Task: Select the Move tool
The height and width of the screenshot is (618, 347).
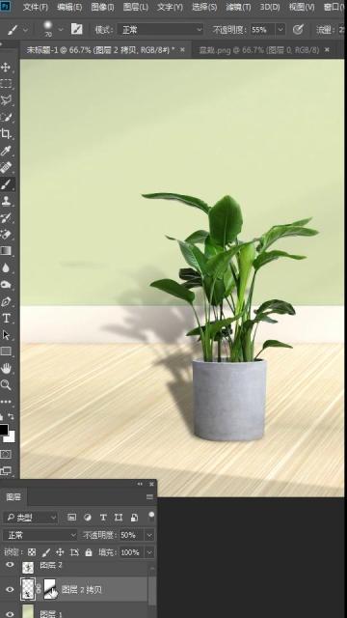Action: tap(6, 67)
